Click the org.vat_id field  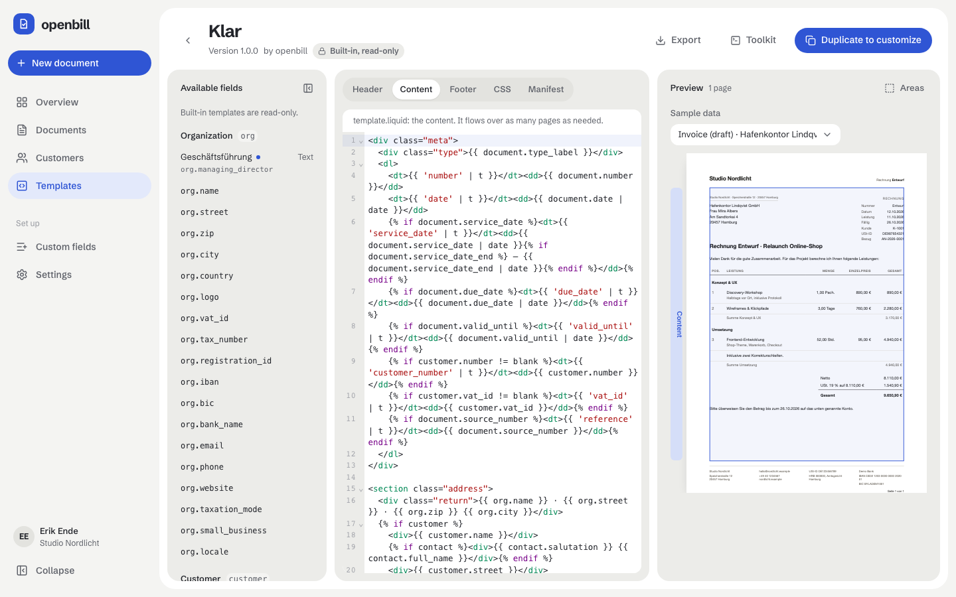click(247, 318)
